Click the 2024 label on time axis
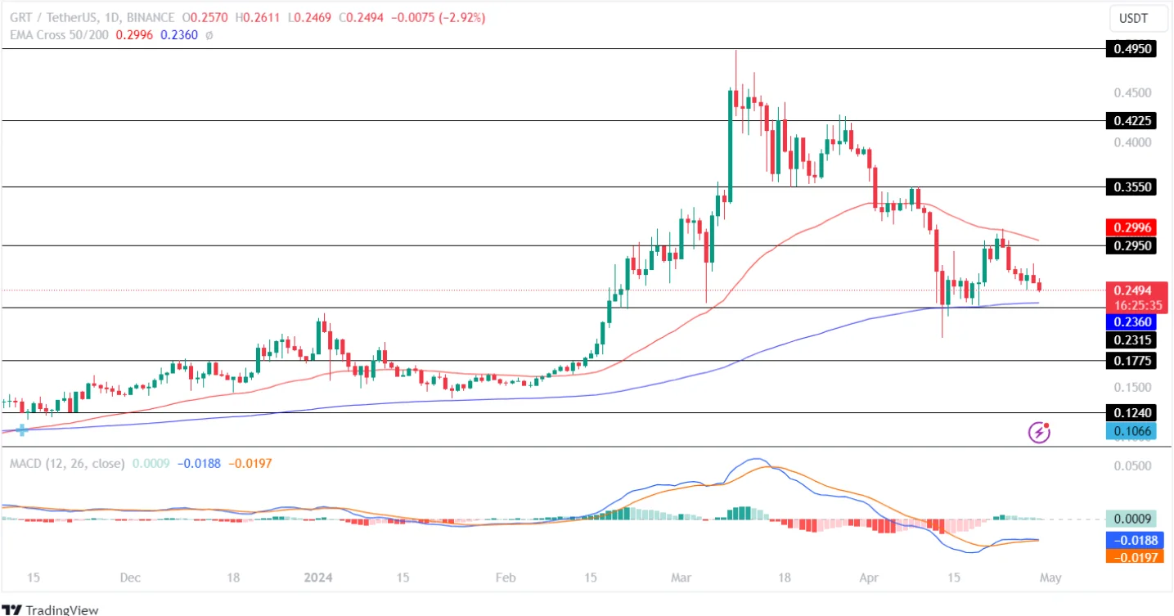The width and height of the screenshot is (1174, 616). (318, 578)
